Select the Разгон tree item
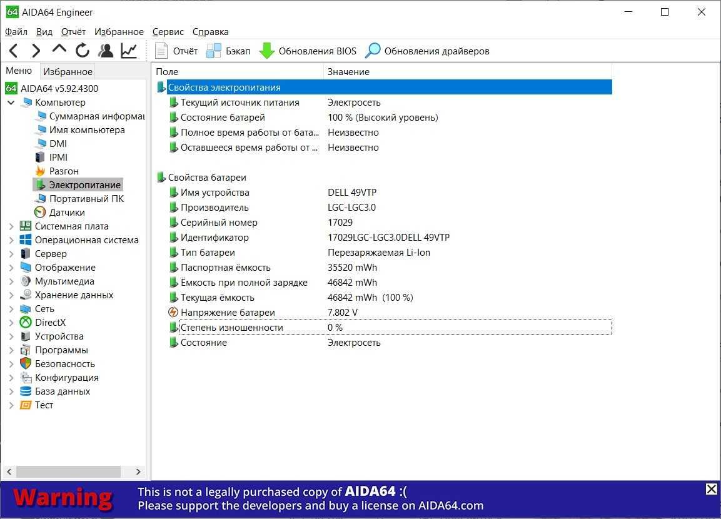This screenshot has height=519, width=721. [x=57, y=171]
